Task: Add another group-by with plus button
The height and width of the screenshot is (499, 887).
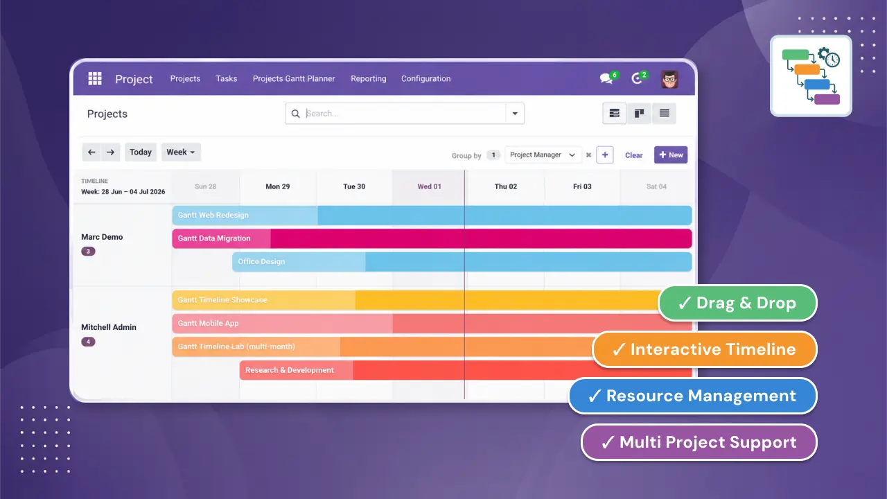Action: (x=605, y=155)
